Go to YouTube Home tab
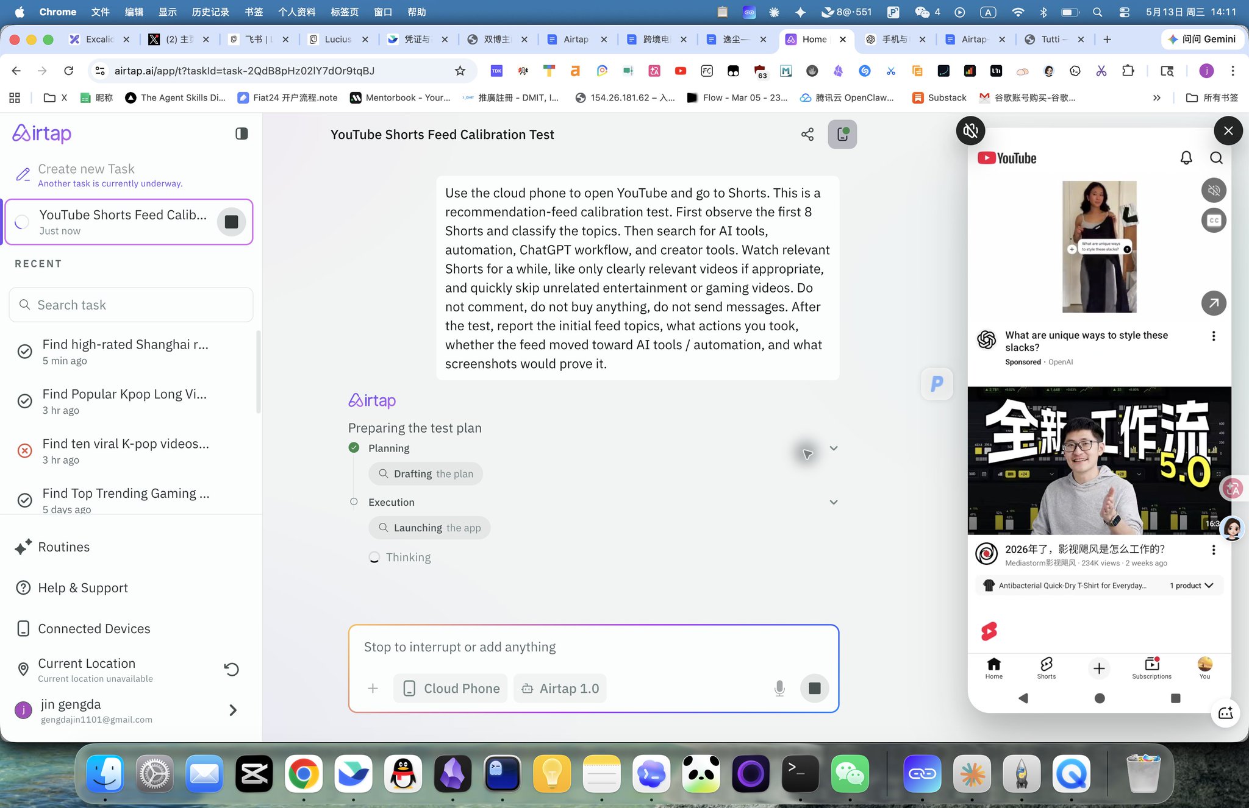This screenshot has width=1249, height=808. pyautogui.click(x=994, y=668)
